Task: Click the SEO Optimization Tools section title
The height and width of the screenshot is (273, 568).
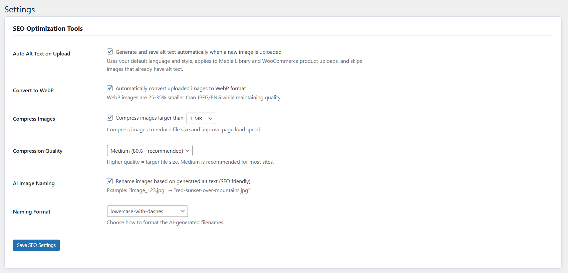Action: (x=48, y=29)
